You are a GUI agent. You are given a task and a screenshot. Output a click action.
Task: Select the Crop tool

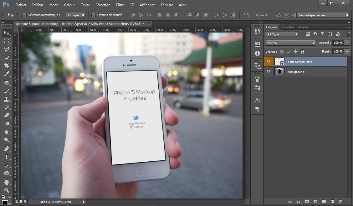[7, 66]
